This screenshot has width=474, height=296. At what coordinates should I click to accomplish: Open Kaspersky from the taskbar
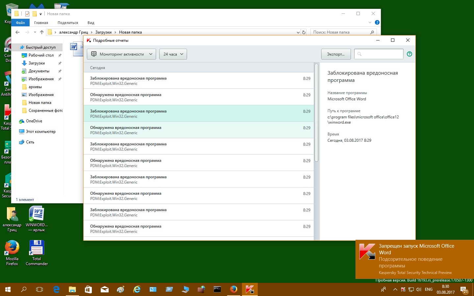click(250, 289)
